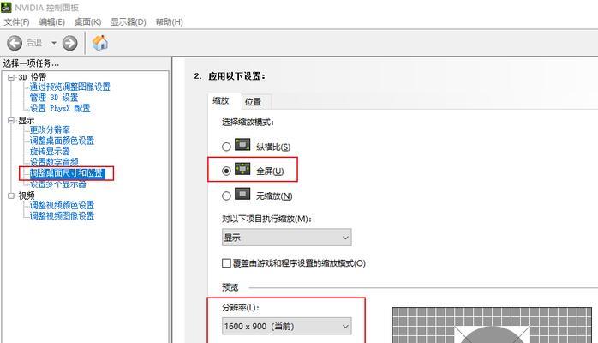
Task: Open 调整桌面颜色设置 link
Action: click(62, 141)
